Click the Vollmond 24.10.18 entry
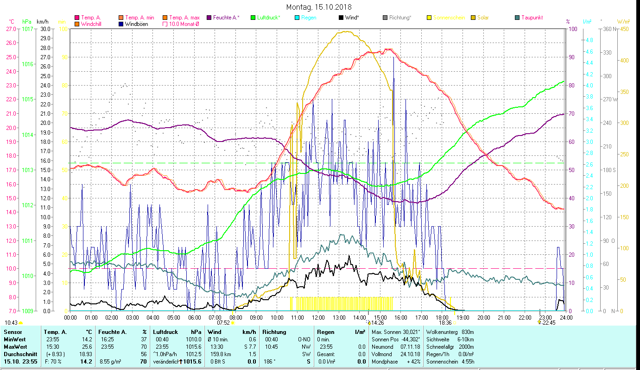 [396, 354]
